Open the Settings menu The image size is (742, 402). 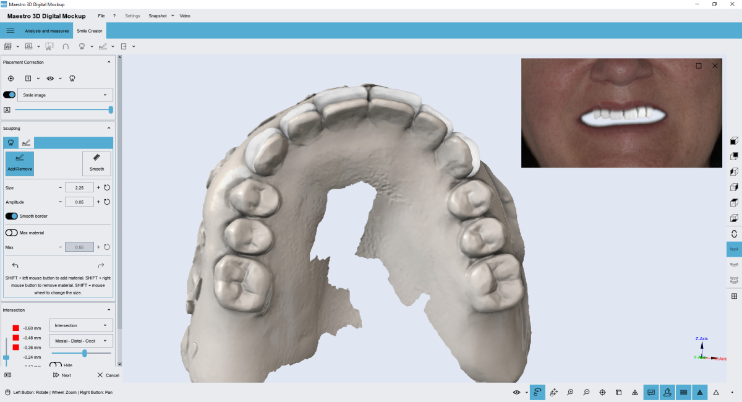tap(132, 15)
